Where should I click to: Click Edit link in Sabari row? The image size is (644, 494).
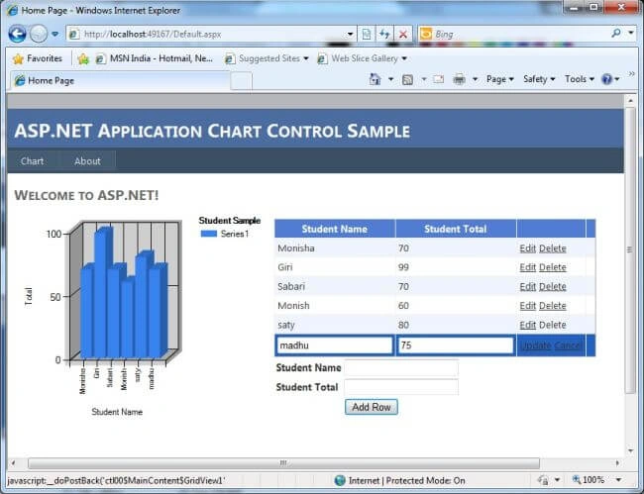(527, 286)
